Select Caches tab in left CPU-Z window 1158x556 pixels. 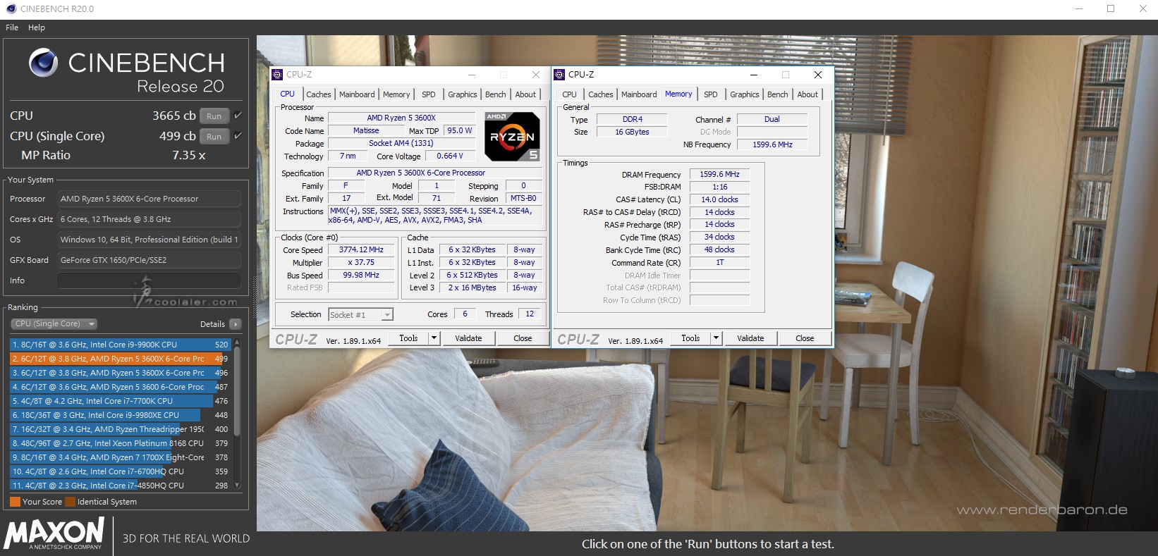click(319, 94)
